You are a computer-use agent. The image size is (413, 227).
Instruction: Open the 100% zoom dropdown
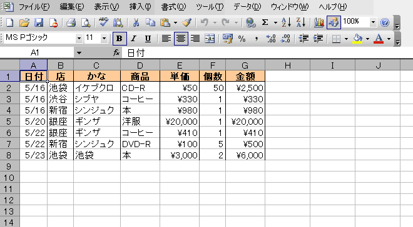[x=373, y=22]
